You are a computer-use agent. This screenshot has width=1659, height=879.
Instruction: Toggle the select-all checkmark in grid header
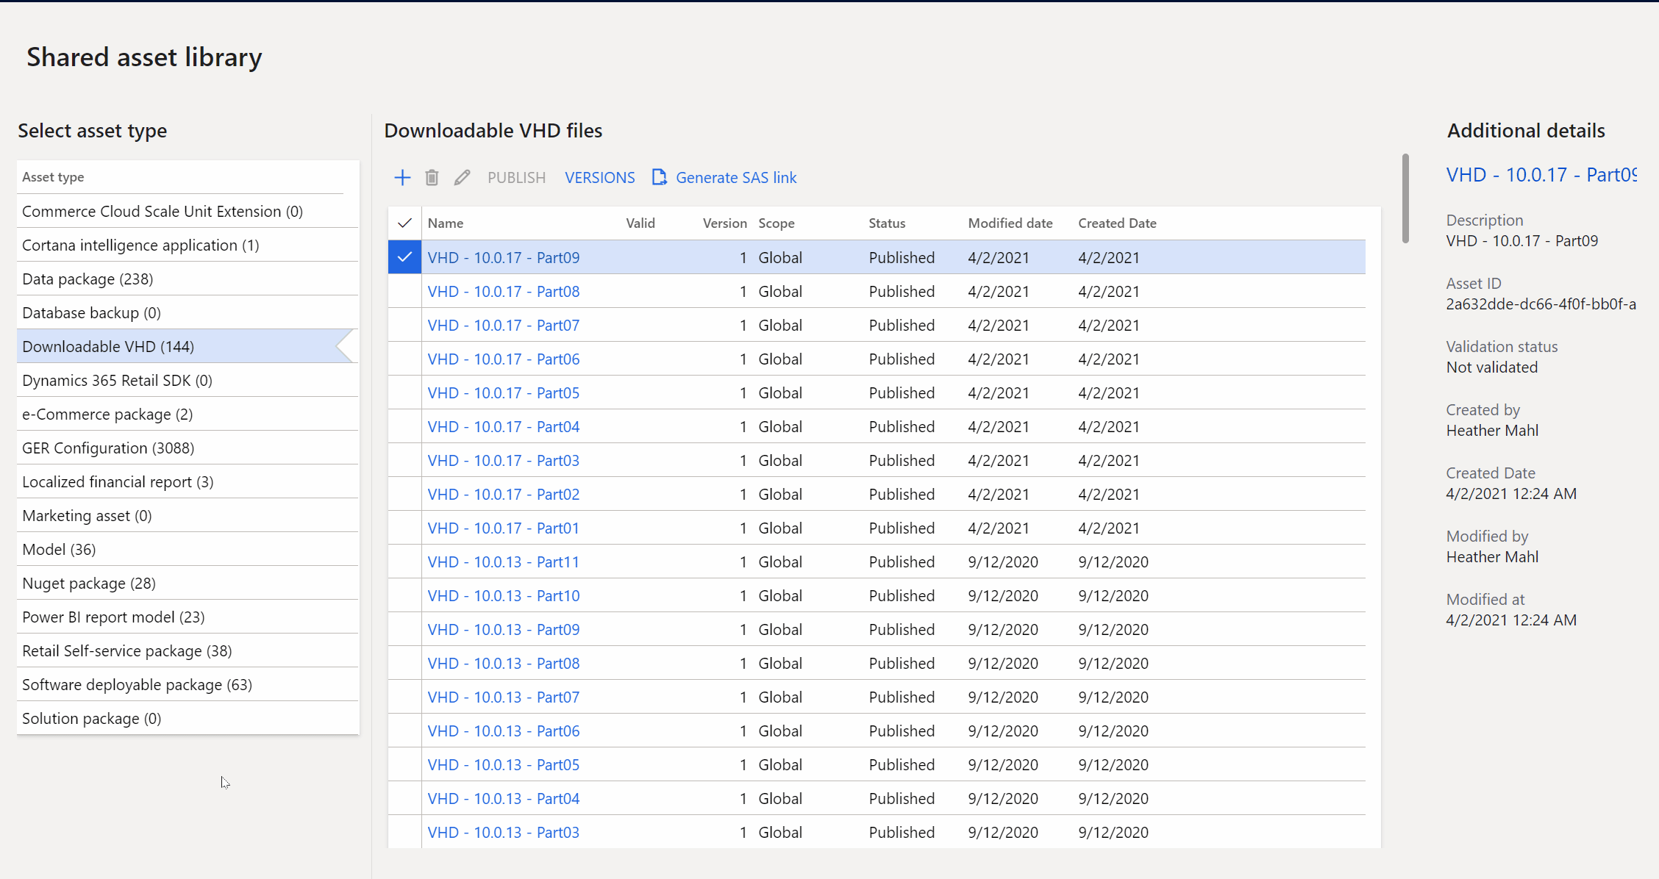coord(404,223)
